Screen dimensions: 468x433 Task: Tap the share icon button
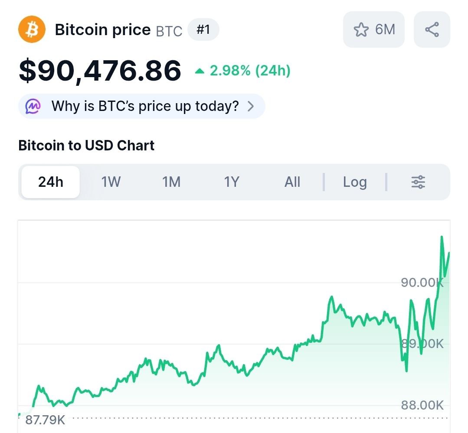pos(432,29)
